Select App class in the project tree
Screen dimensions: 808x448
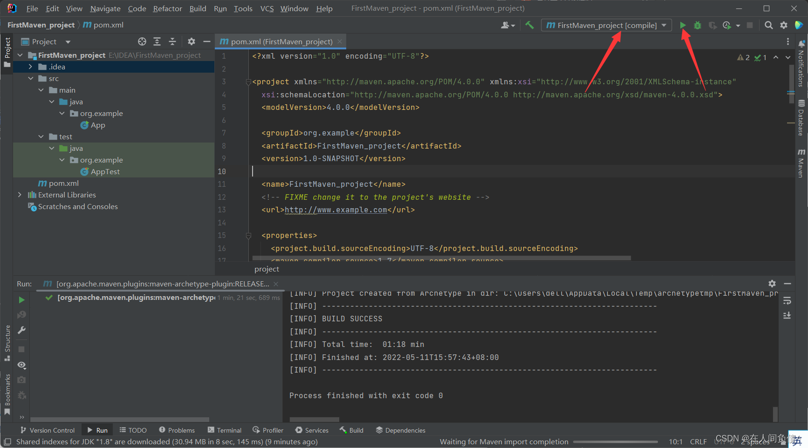point(93,125)
